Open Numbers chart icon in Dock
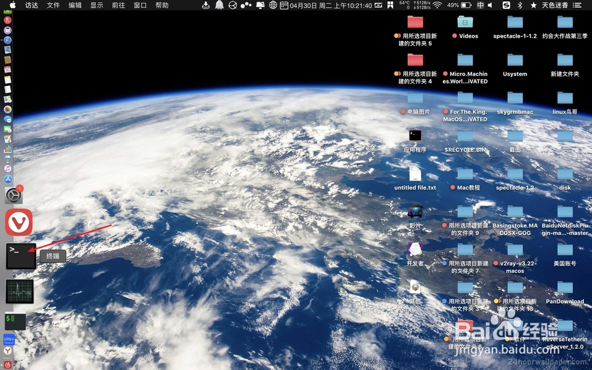The width and height of the screenshot is (592, 370). tap(8, 149)
